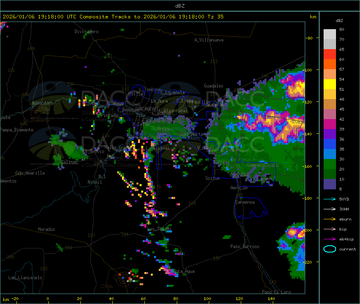Click the magenta eb+bip arrow legend icon
The height and width of the screenshot is (304, 360).
(330, 239)
